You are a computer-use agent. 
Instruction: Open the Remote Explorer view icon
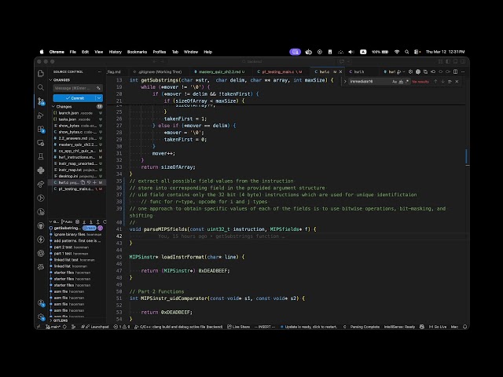[x=41, y=143]
